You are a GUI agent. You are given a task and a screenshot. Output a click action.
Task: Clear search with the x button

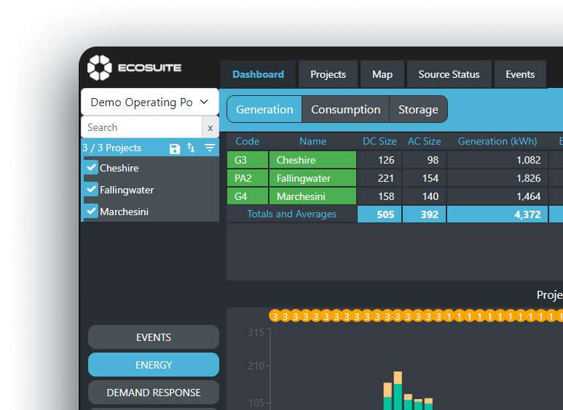click(210, 127)
